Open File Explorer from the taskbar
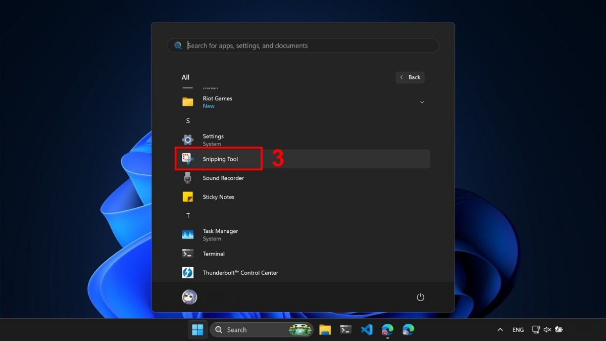The width and height of the screenshot is (606, 341). point(325,329)
